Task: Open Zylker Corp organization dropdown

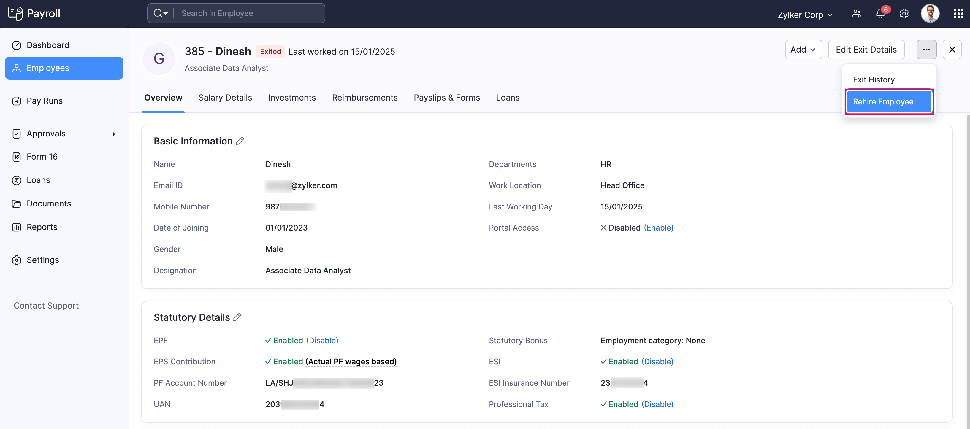Action: [x=805, y=15]
